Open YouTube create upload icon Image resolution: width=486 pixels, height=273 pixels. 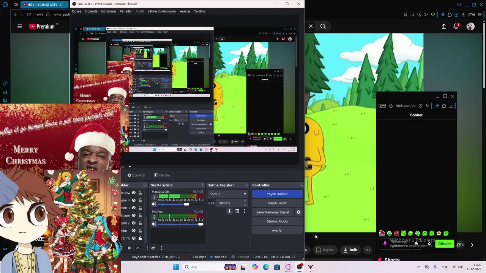point(443,27)
